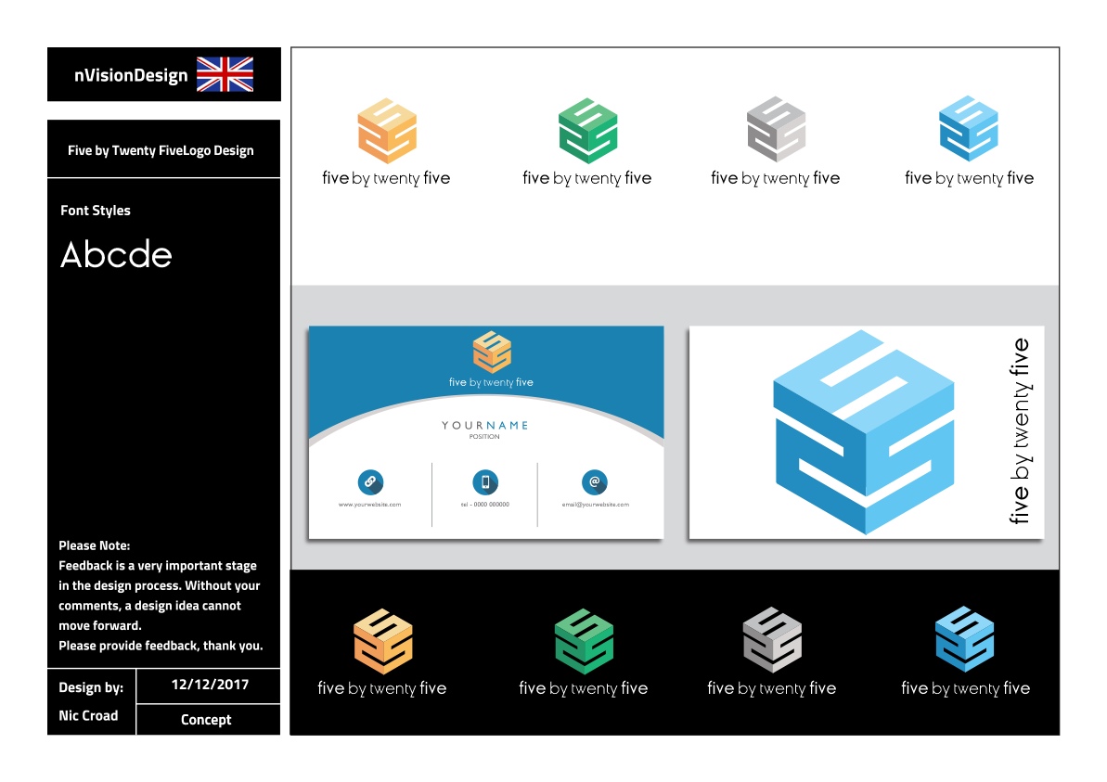Click wordmark under orange logo on white
Screen dimensions: 1107x782
coord(386,178)
